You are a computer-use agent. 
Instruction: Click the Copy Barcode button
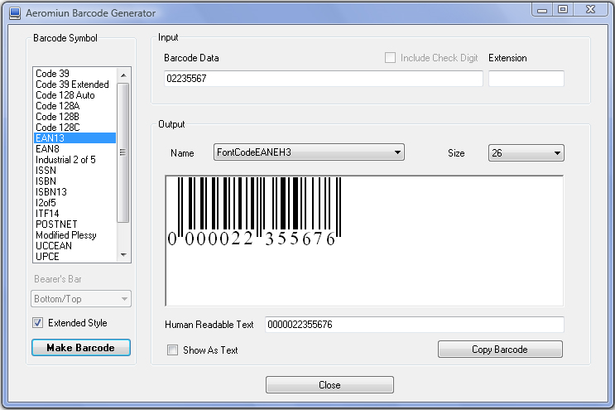500,350
